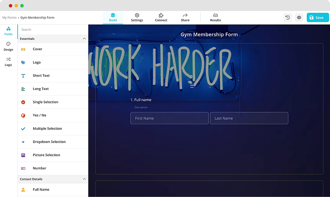330x197 pixels.
Task: Add a Logo field icon
Action: [x=23, y=63]
